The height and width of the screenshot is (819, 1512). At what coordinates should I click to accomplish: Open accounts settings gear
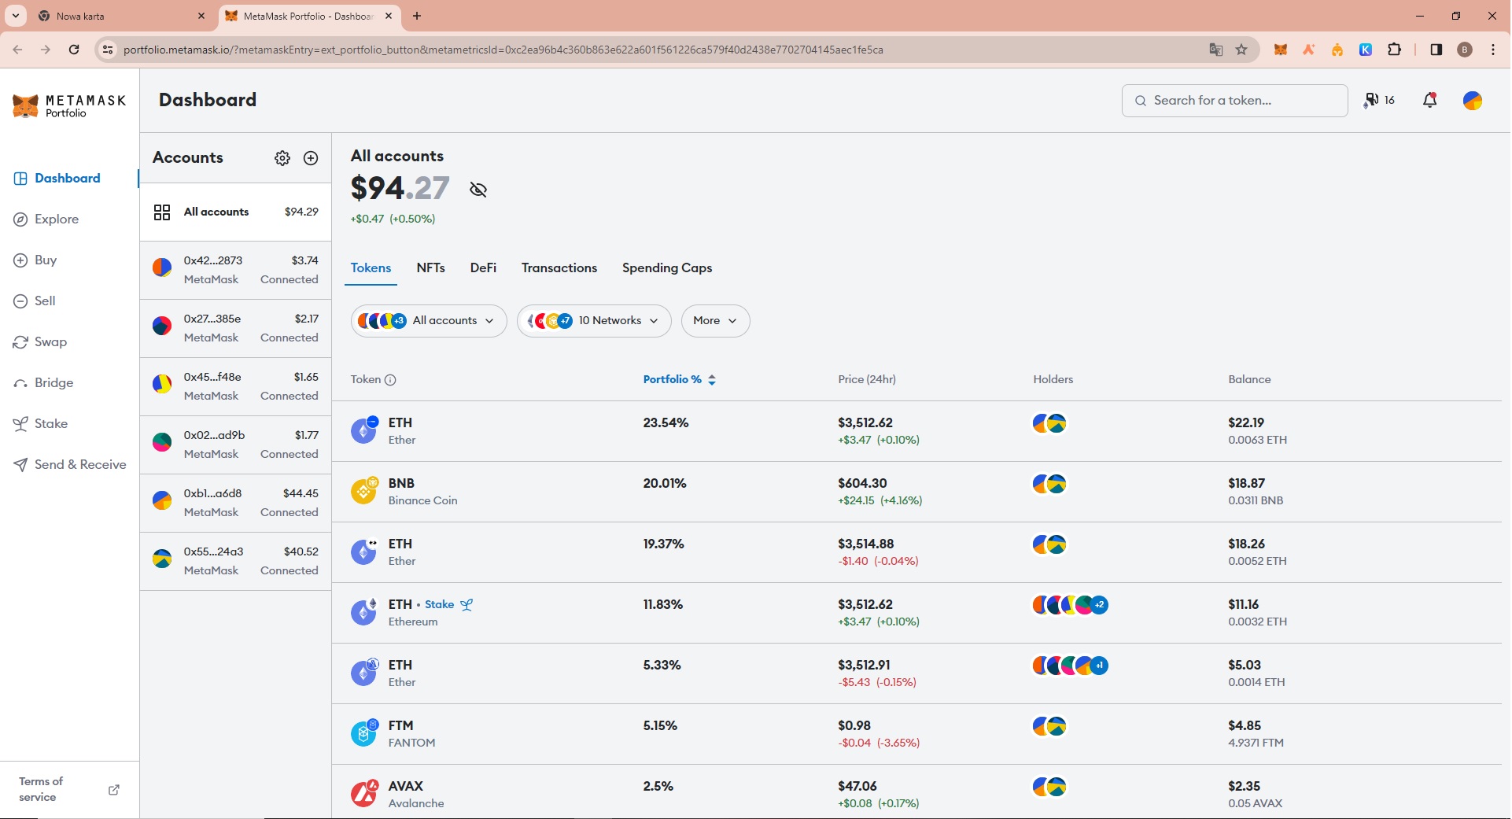pos(282,158)
